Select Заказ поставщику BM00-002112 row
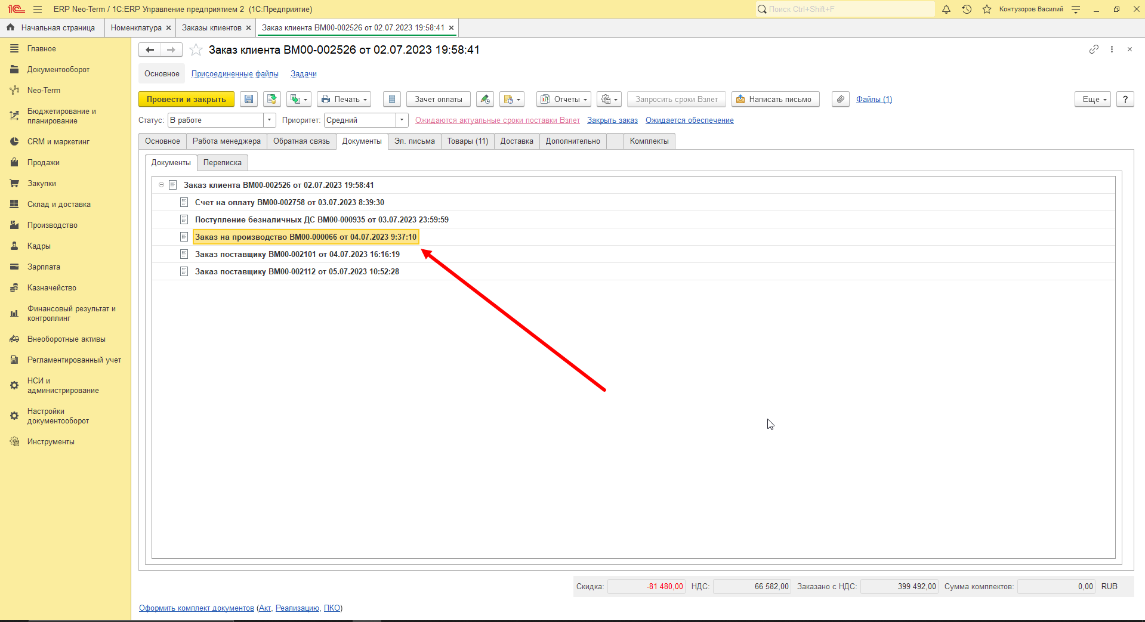 633,272
